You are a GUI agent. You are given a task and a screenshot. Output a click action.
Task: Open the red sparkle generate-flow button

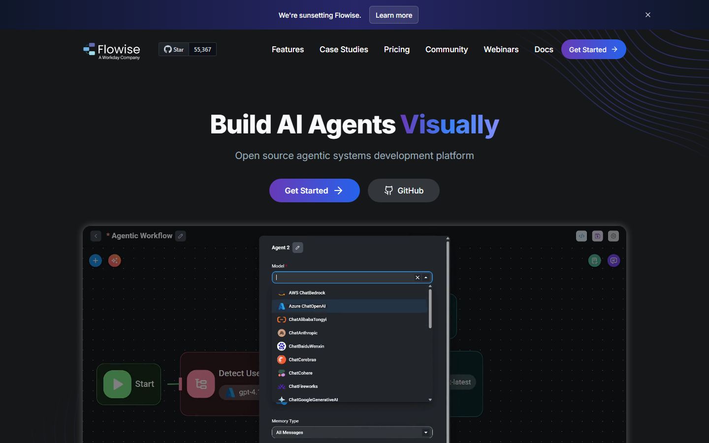tap(115, 260)
